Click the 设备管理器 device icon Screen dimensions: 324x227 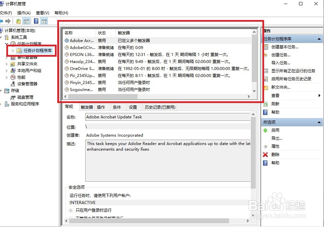tap(13, 84)
